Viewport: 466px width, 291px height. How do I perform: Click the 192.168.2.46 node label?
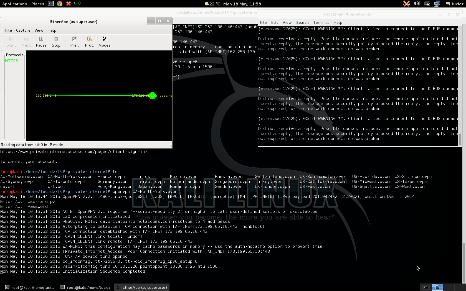pos(46,96)
